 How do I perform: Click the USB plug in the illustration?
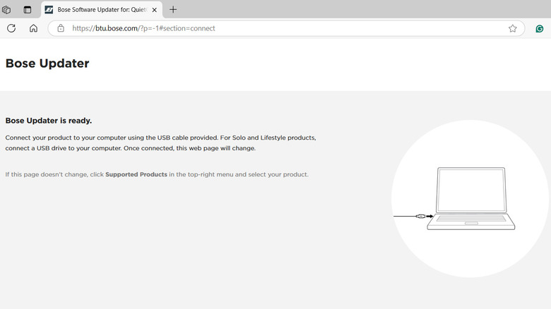click(x=420, y=217)
